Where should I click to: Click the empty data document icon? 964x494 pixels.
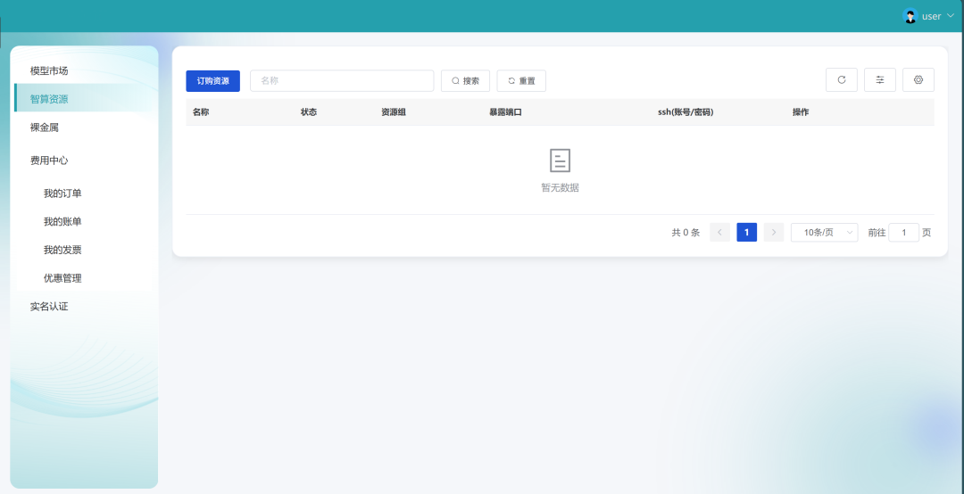(560, 161)
